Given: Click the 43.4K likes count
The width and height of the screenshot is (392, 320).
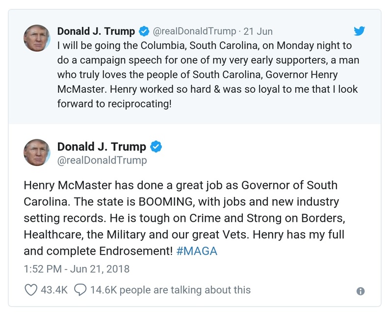Looking at the screenshot, I should pyautogui.click(x=54, y=290).
